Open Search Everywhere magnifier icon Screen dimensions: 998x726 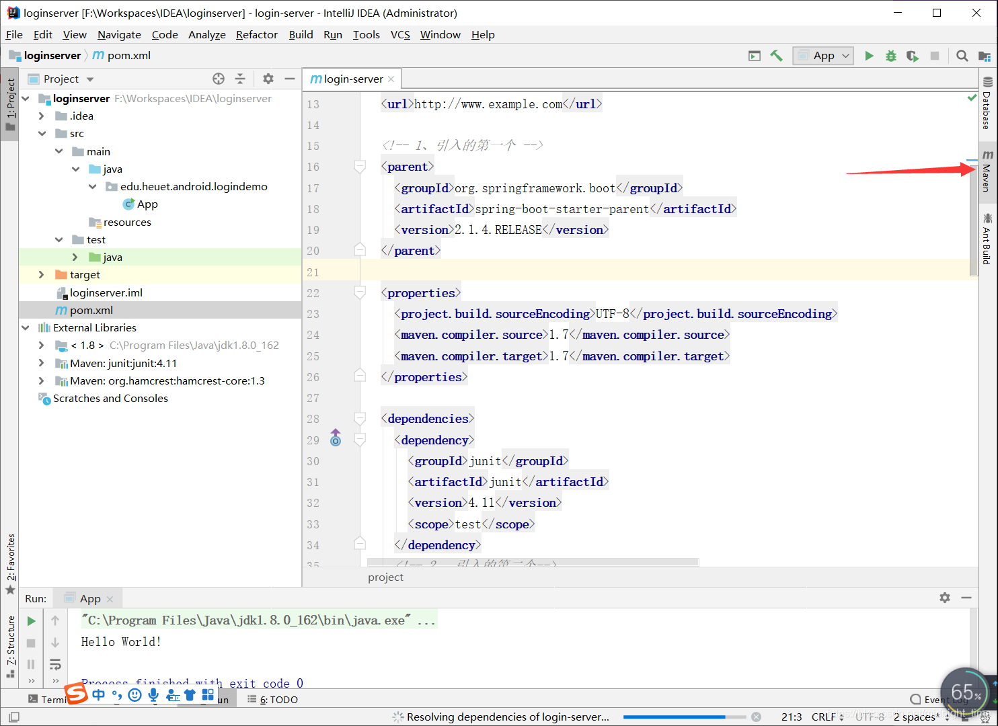click(962, 56)
